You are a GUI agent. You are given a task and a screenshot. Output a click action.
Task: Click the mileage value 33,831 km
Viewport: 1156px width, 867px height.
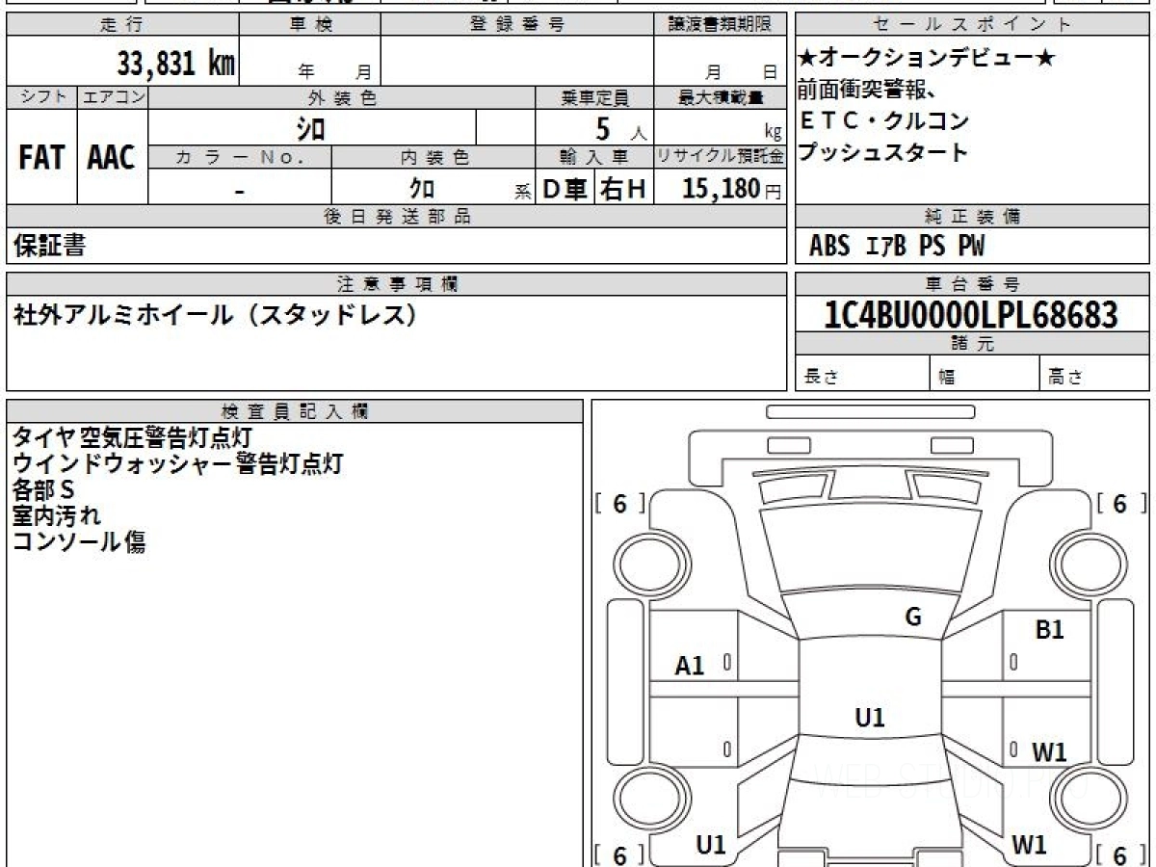coord(176,64)
